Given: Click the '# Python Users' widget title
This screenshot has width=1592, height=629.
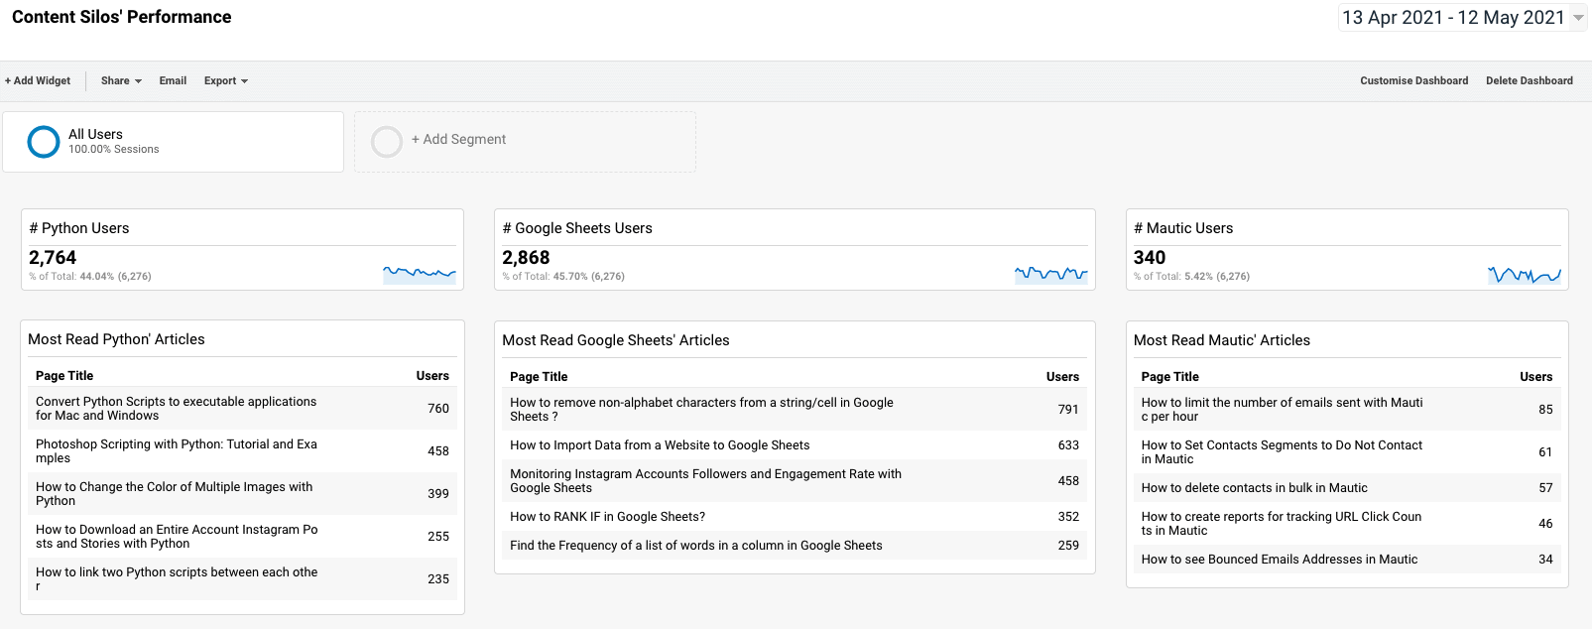Looking at the screenshot, I should (x=79, y=228).
